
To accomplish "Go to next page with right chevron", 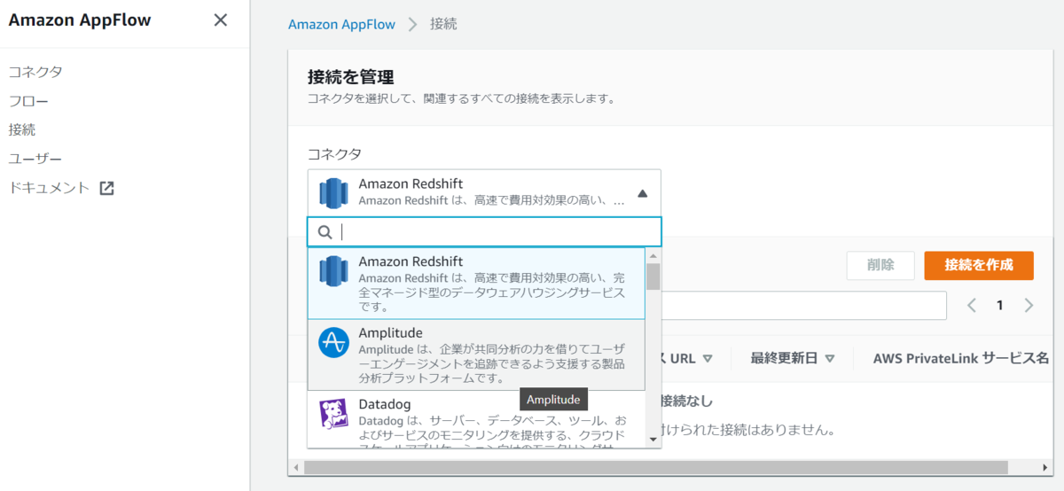I will [1029, 305].
